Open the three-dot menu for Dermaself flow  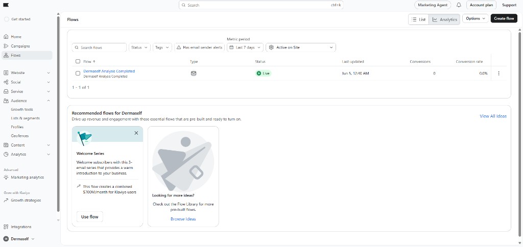pyautogui.click(x=498, y=73)
